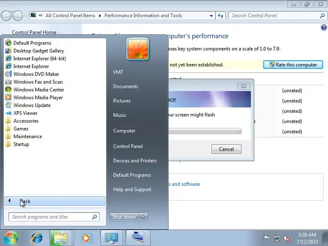Close the assessment dialog with X button

coord(244,86)
